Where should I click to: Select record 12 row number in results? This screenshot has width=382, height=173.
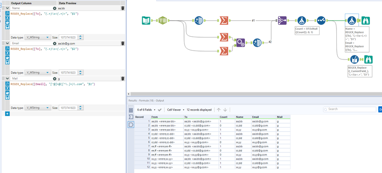coord(142,168)
